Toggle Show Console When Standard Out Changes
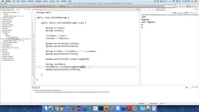Image resolution: width=199 pixels, height=112 pixels. coord(185,13)
